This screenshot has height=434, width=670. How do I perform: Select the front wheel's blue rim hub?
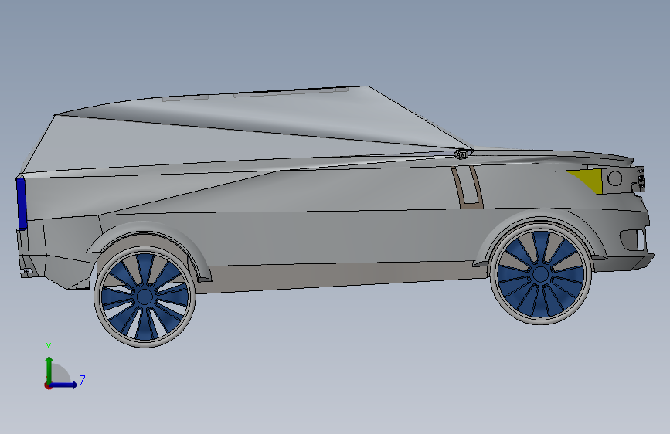click(540, 273)
